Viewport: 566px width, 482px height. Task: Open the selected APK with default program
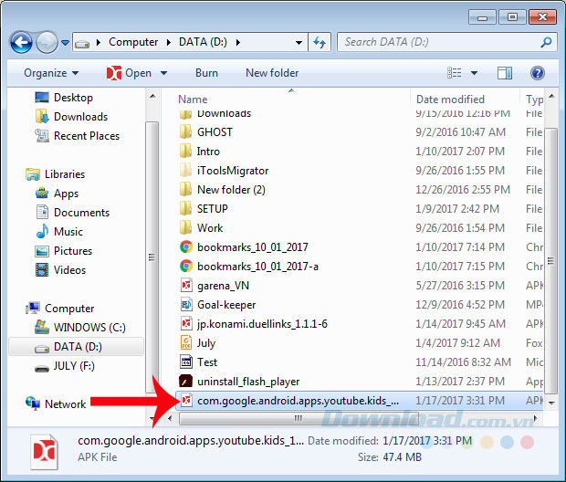[129, 73]
